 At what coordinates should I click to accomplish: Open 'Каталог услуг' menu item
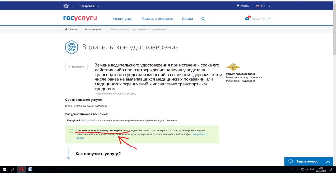coord(122,19)
